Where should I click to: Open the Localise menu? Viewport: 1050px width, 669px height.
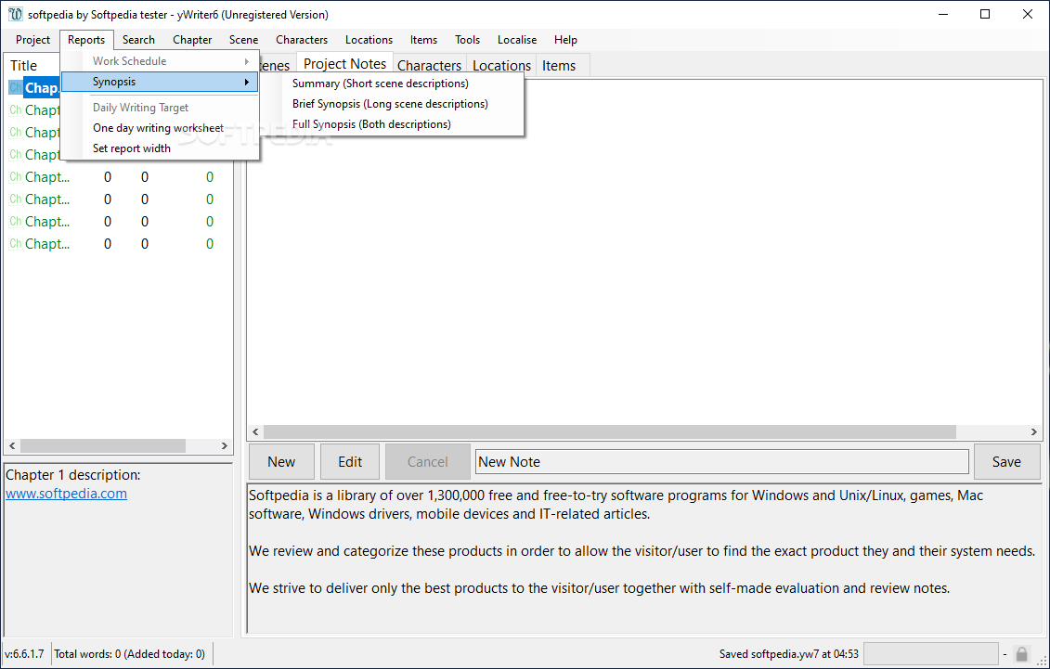tap(517, 40)
